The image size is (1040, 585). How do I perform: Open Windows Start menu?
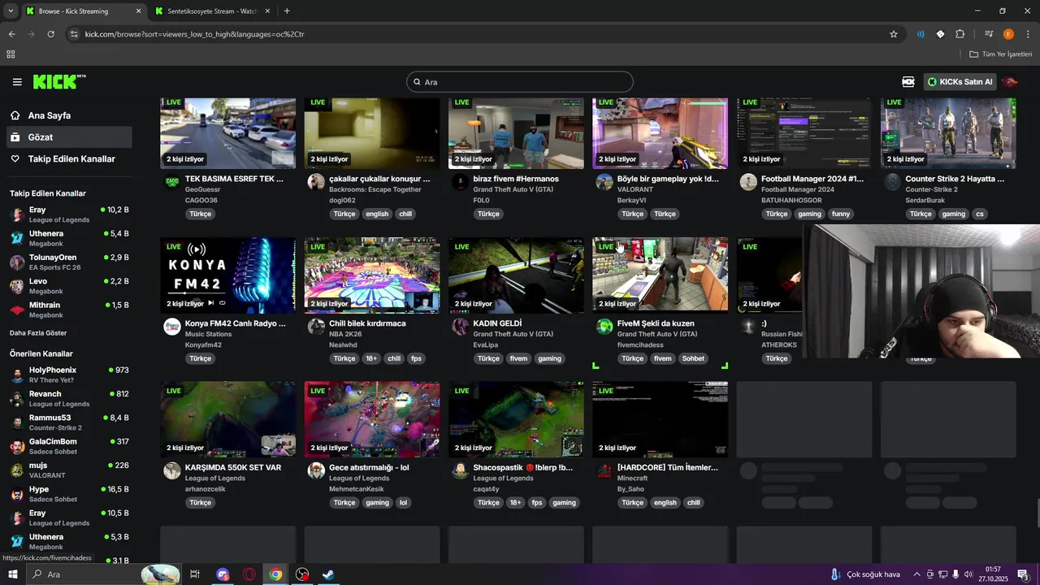(13, 574)
